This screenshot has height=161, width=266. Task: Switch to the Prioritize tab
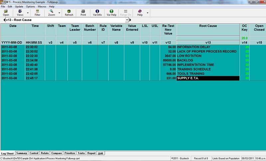tap(70, 153)
